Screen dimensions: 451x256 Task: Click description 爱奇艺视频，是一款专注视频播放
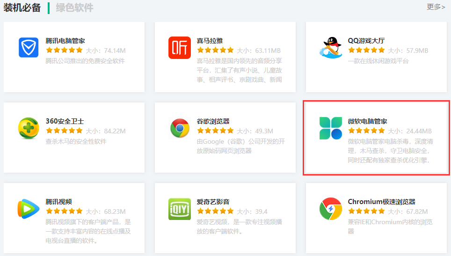(x=240, y=227)
